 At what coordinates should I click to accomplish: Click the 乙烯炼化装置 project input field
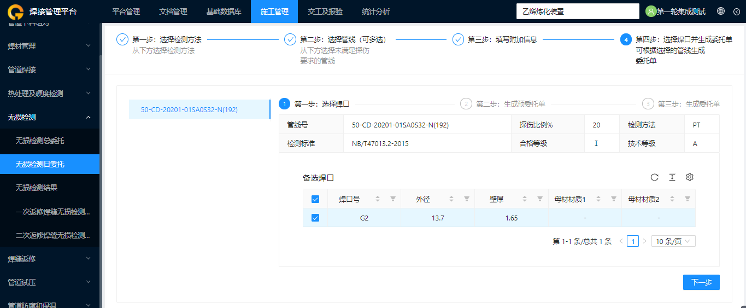pos(578,11)
